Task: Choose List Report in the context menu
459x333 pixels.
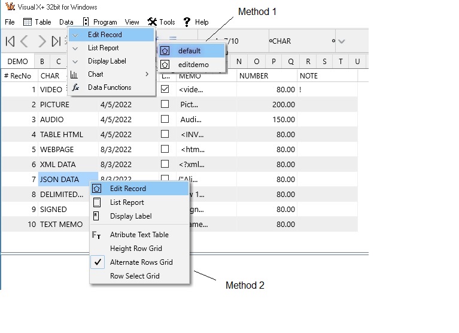Action: click(x=140, y=202)
